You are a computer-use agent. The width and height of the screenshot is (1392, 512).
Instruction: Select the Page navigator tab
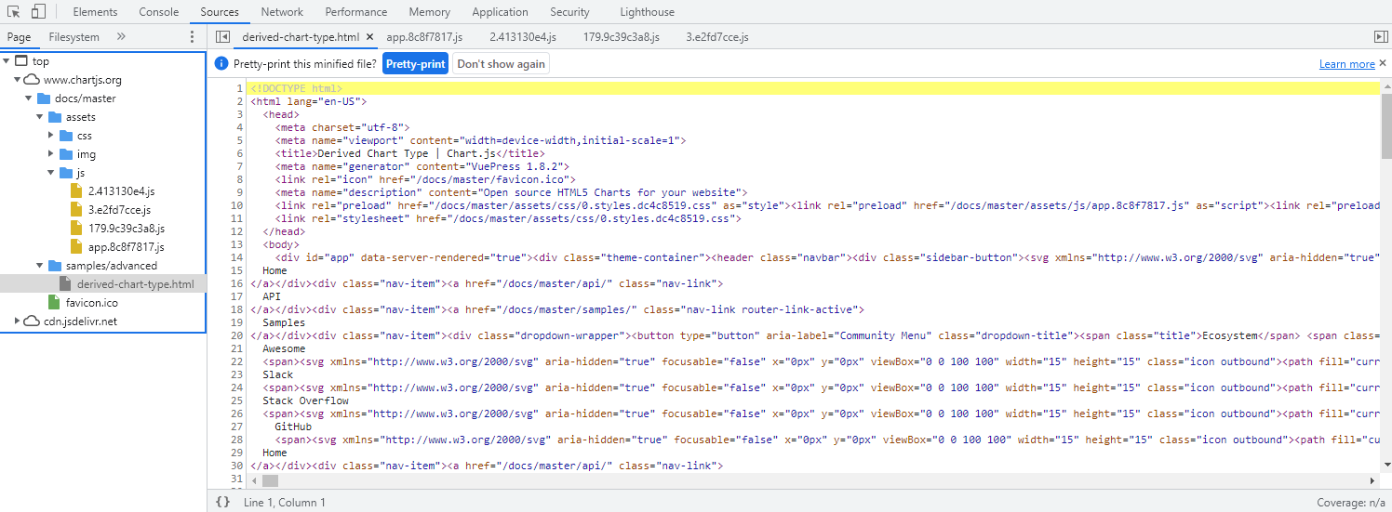tap(20, 37)
